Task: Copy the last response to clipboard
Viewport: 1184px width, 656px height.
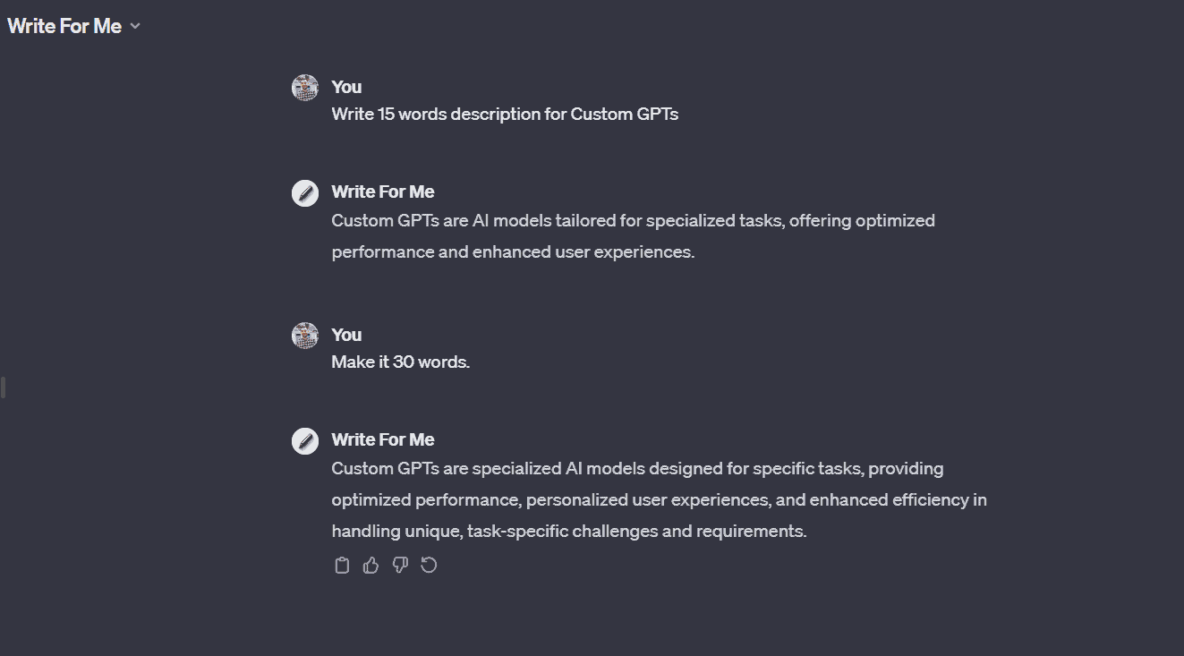Action: click(x=342, y=565)
